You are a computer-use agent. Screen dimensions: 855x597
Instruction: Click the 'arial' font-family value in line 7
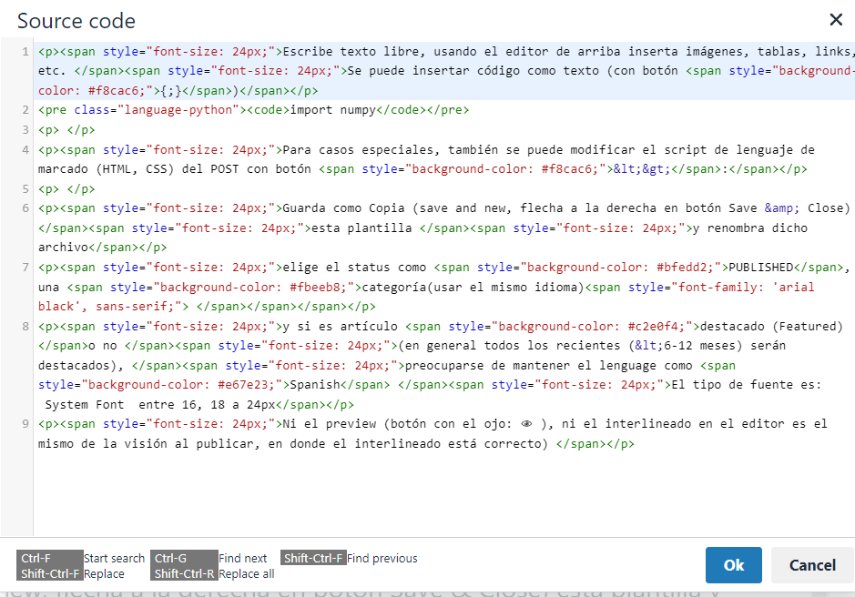click(x=796, y=287)
